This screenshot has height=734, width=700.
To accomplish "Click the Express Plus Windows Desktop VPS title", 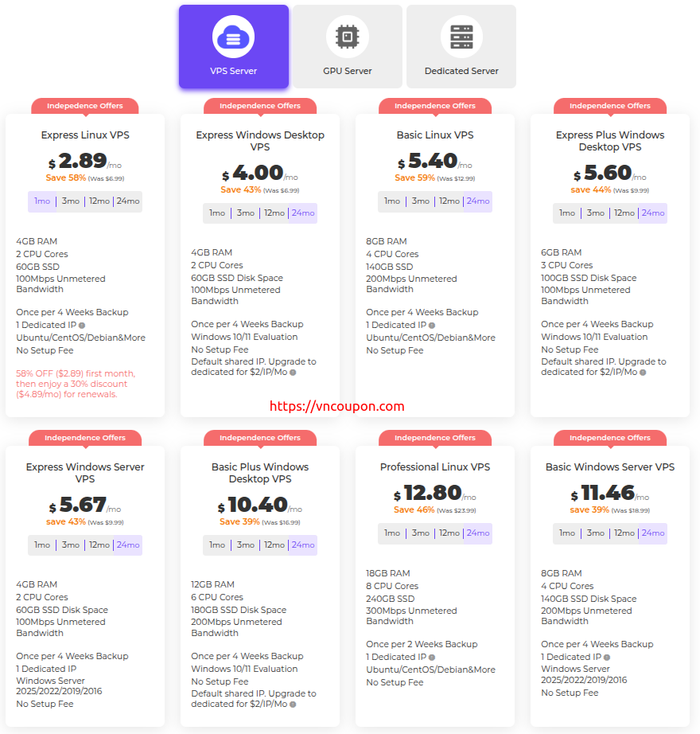I will pyautogui.click(x=610, y=141).
